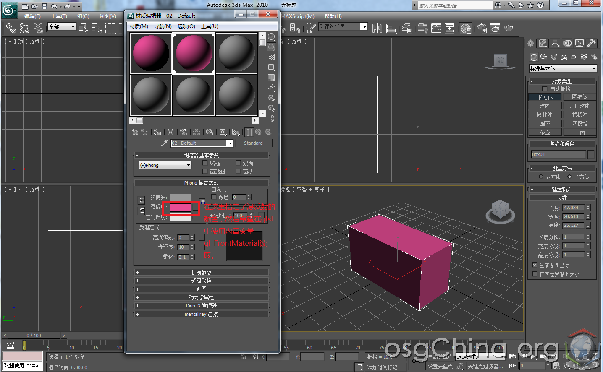Click the Reset Map/Material X icon
Image resolution: width=603 pixels, height=372 pixels.
click(170, 133)
